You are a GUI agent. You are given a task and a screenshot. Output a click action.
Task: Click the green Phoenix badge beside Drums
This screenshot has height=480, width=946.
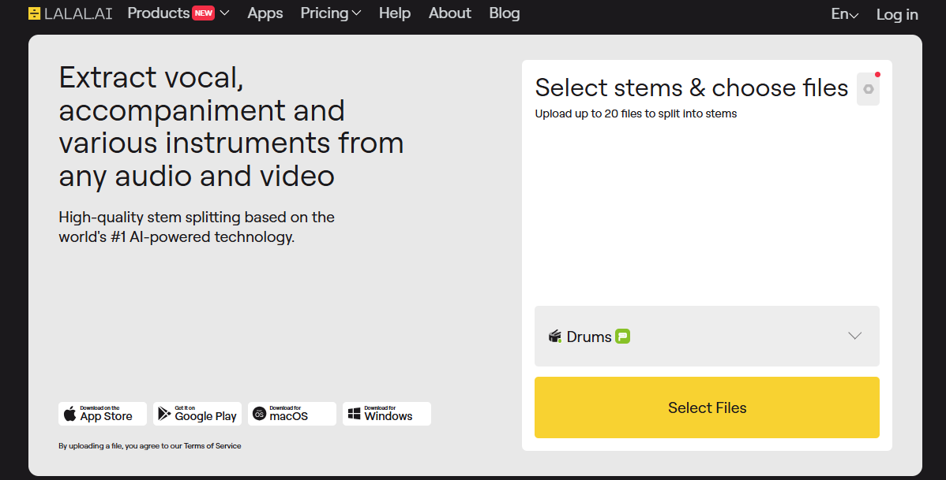pyautogui.click(x=623, y=336)
